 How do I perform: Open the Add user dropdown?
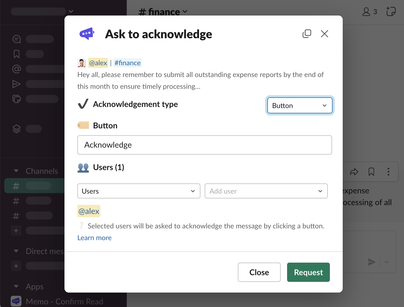(266, 191)
